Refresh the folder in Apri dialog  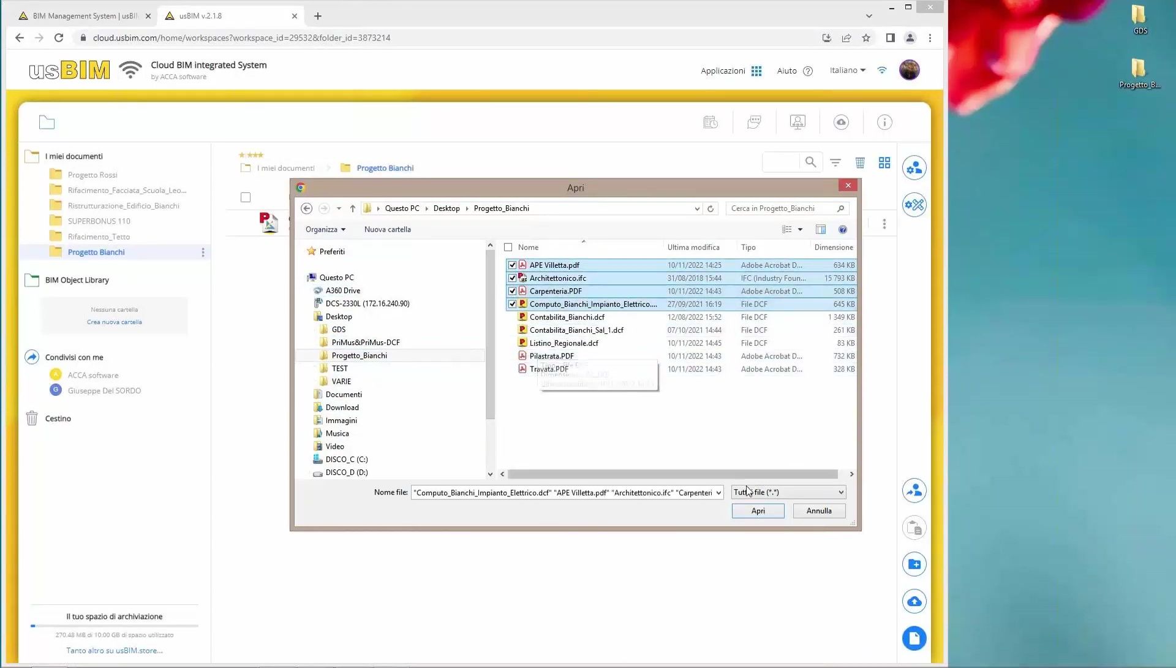coord(710,208)
